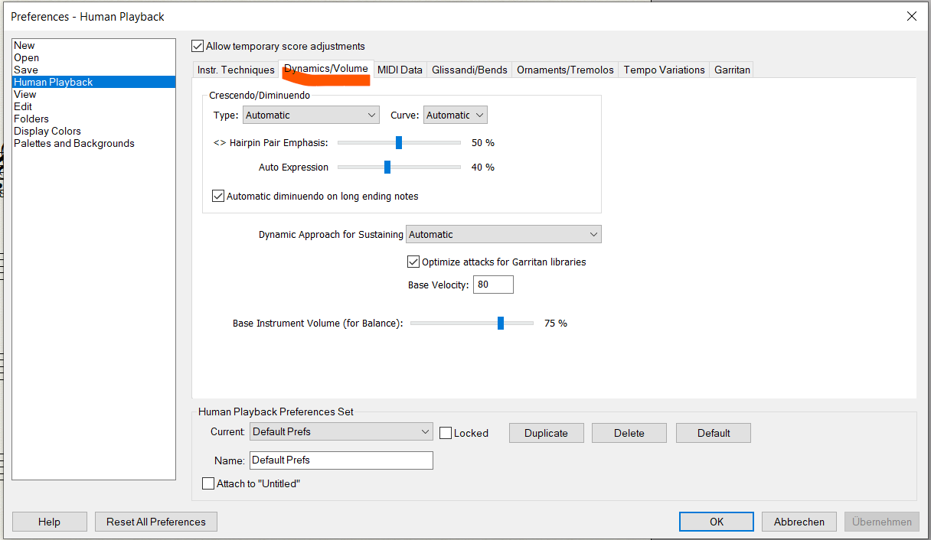This screenshot has height=540, width=931.
Task: Uncheck Optimize attacks for Garritan libraries
Action: 413,262
